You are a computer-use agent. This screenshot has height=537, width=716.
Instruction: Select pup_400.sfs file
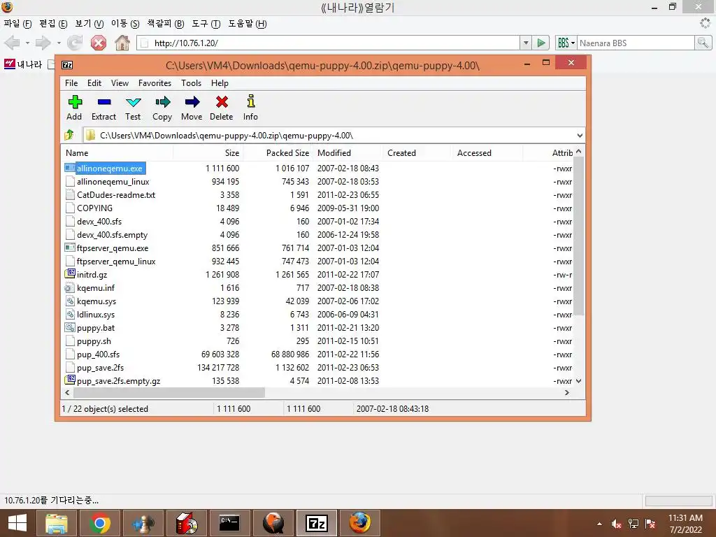[x=98, y=355]
